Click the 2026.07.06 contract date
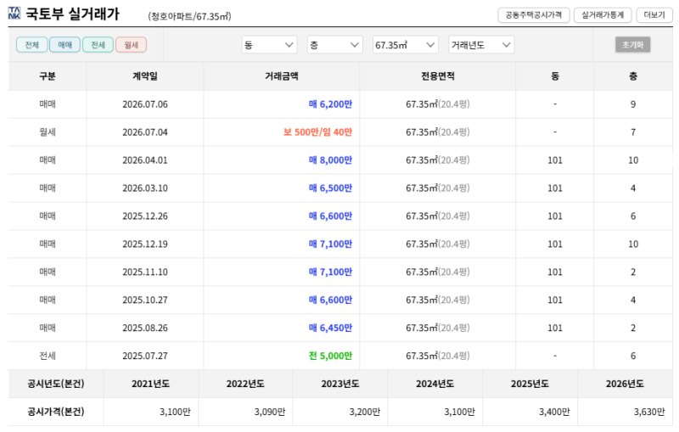Viewport: 679px width, 432px height. (x=144, y=104)
